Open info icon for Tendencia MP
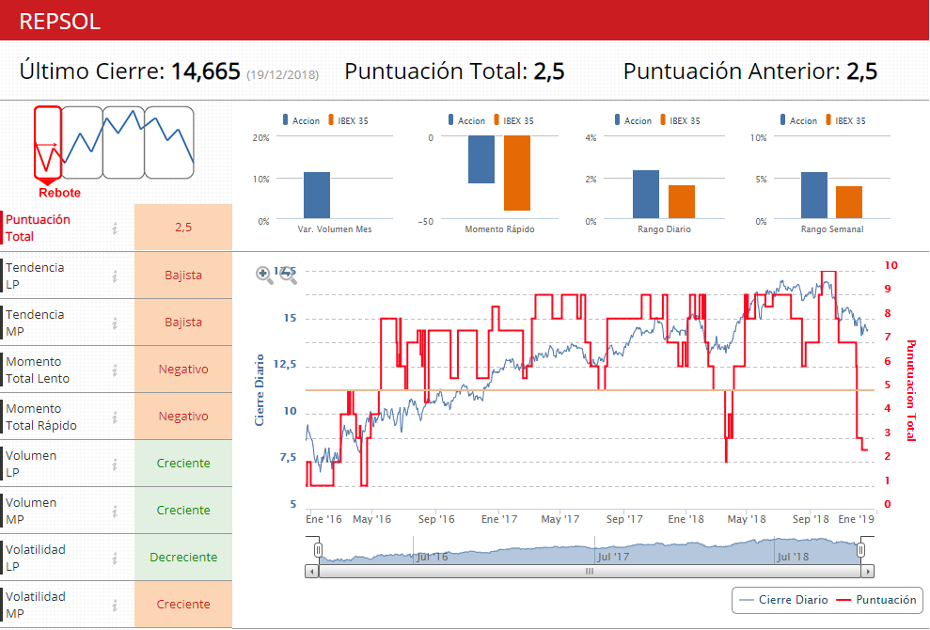This screenshot has height=630, width=930. (x=115, y=323)
